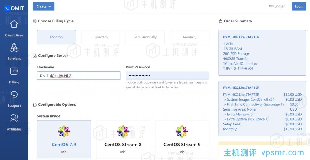Select the Semi-Annually billing cycle
The width and height of the screenshot is (310, 160).
tap(145, 37)
